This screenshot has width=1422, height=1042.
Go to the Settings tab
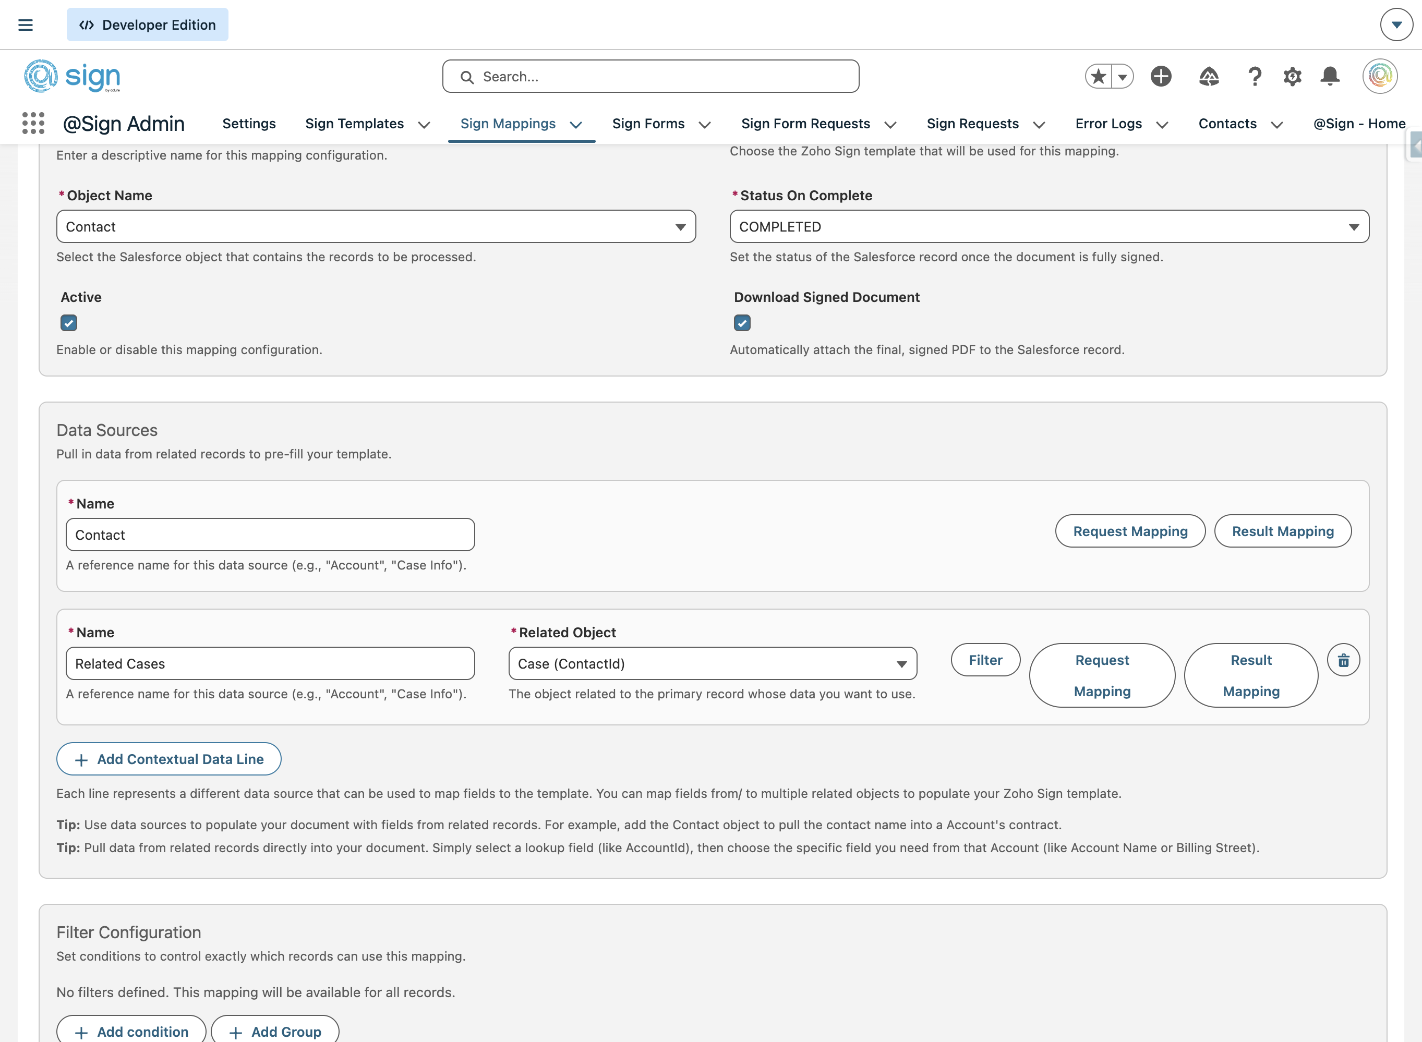click(249, 124)
